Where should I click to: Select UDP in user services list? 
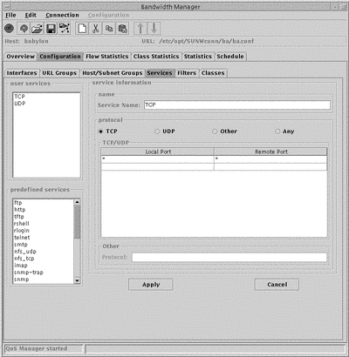coord(46,104)
